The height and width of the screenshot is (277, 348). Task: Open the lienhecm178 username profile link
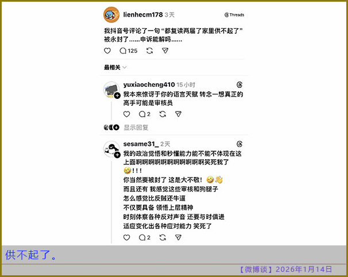tap(143, 15)
